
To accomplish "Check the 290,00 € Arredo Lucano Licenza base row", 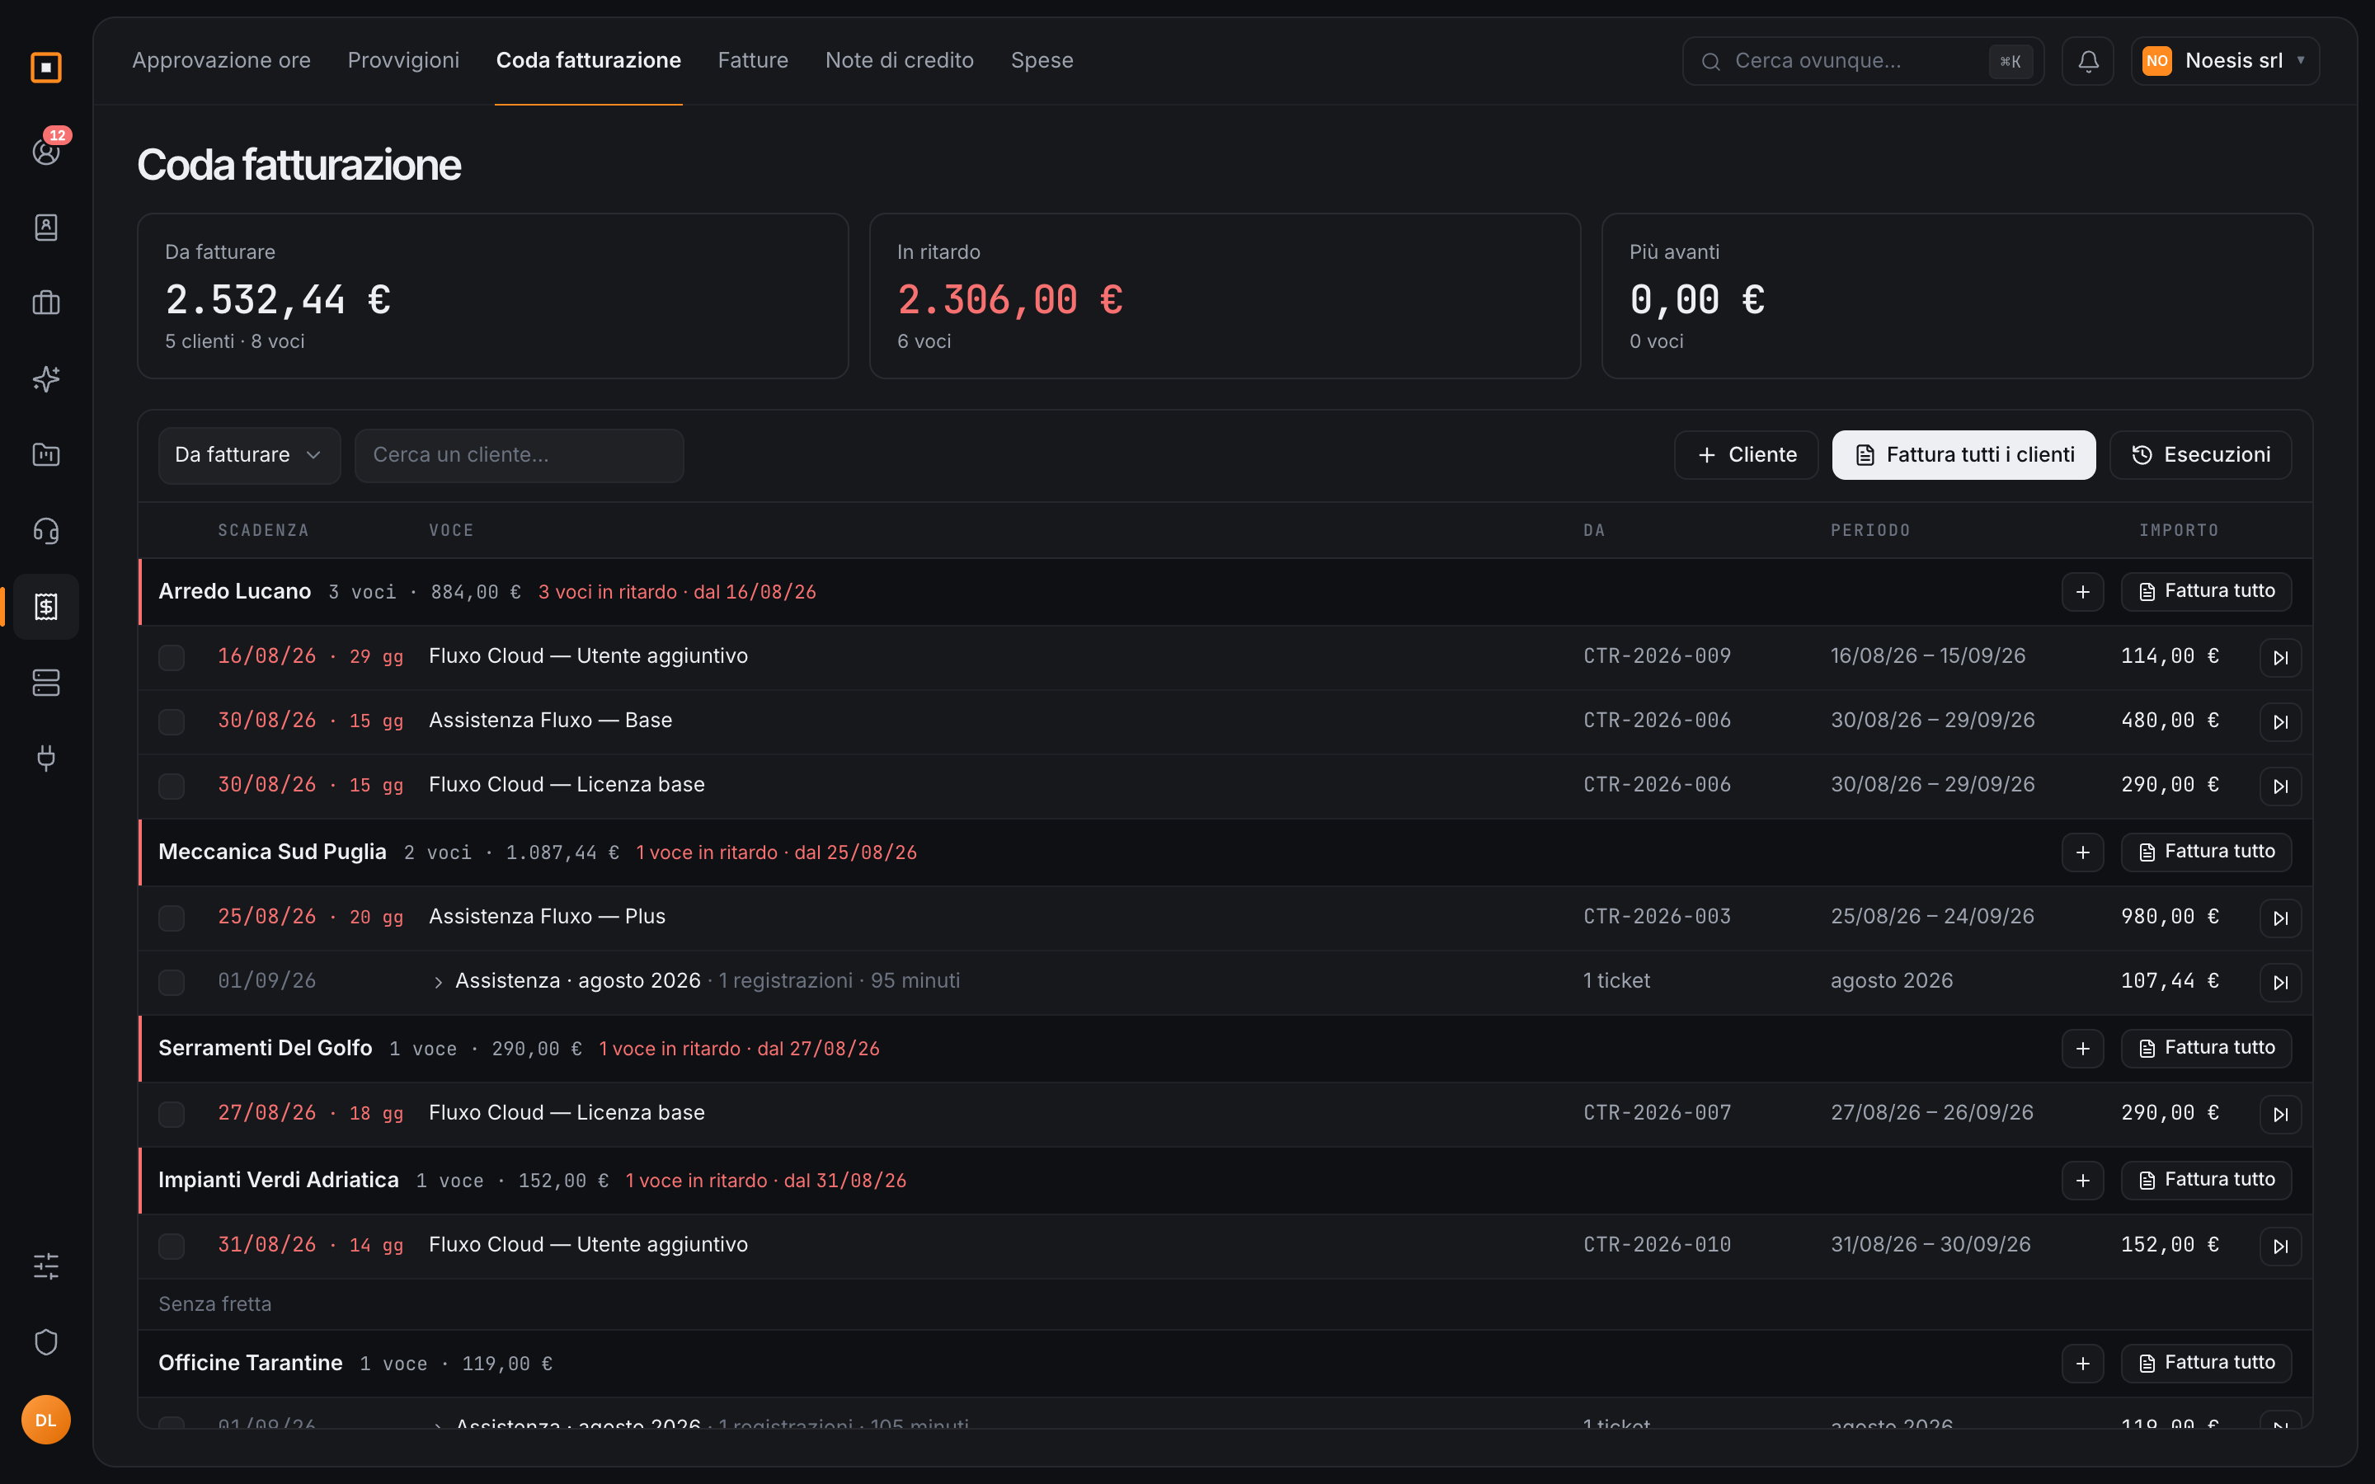I will 172,787.
